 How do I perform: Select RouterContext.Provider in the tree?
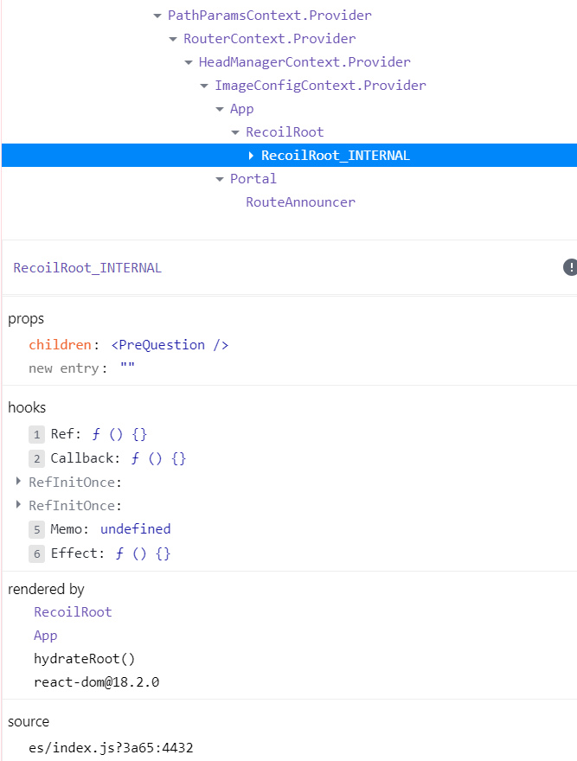[x=270, y=39]
